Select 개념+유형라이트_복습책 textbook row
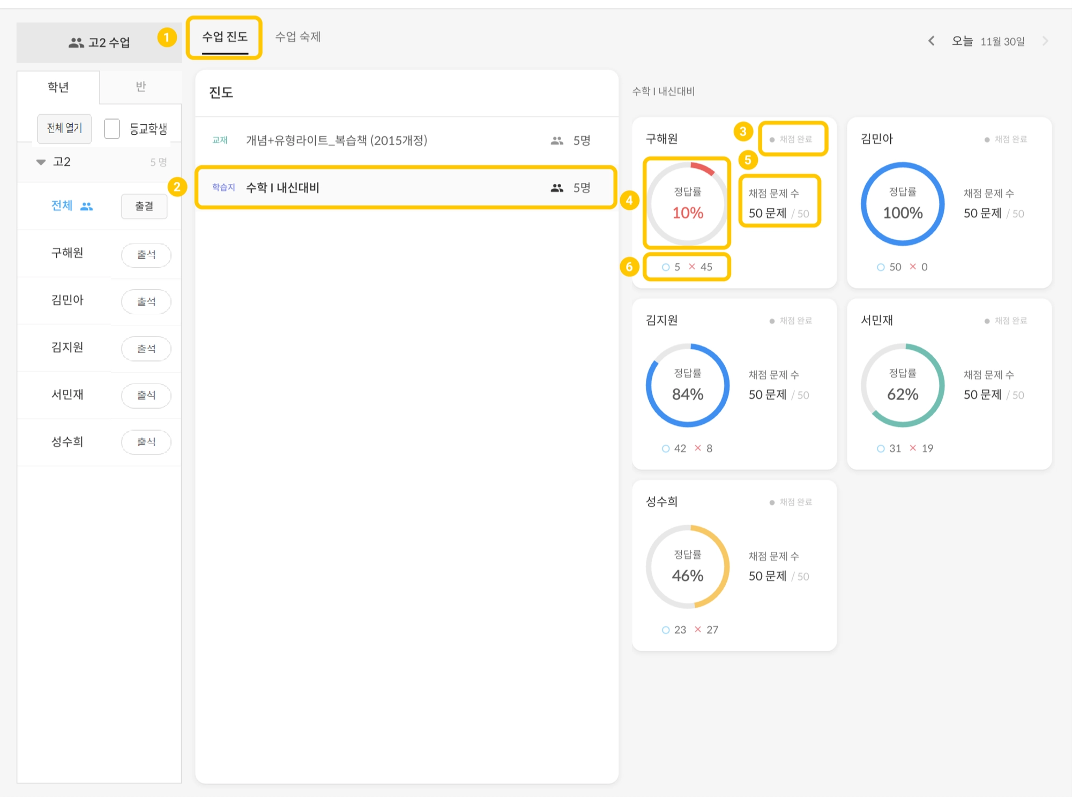The width and height of the screenshot is (1072, 797). 337,141
